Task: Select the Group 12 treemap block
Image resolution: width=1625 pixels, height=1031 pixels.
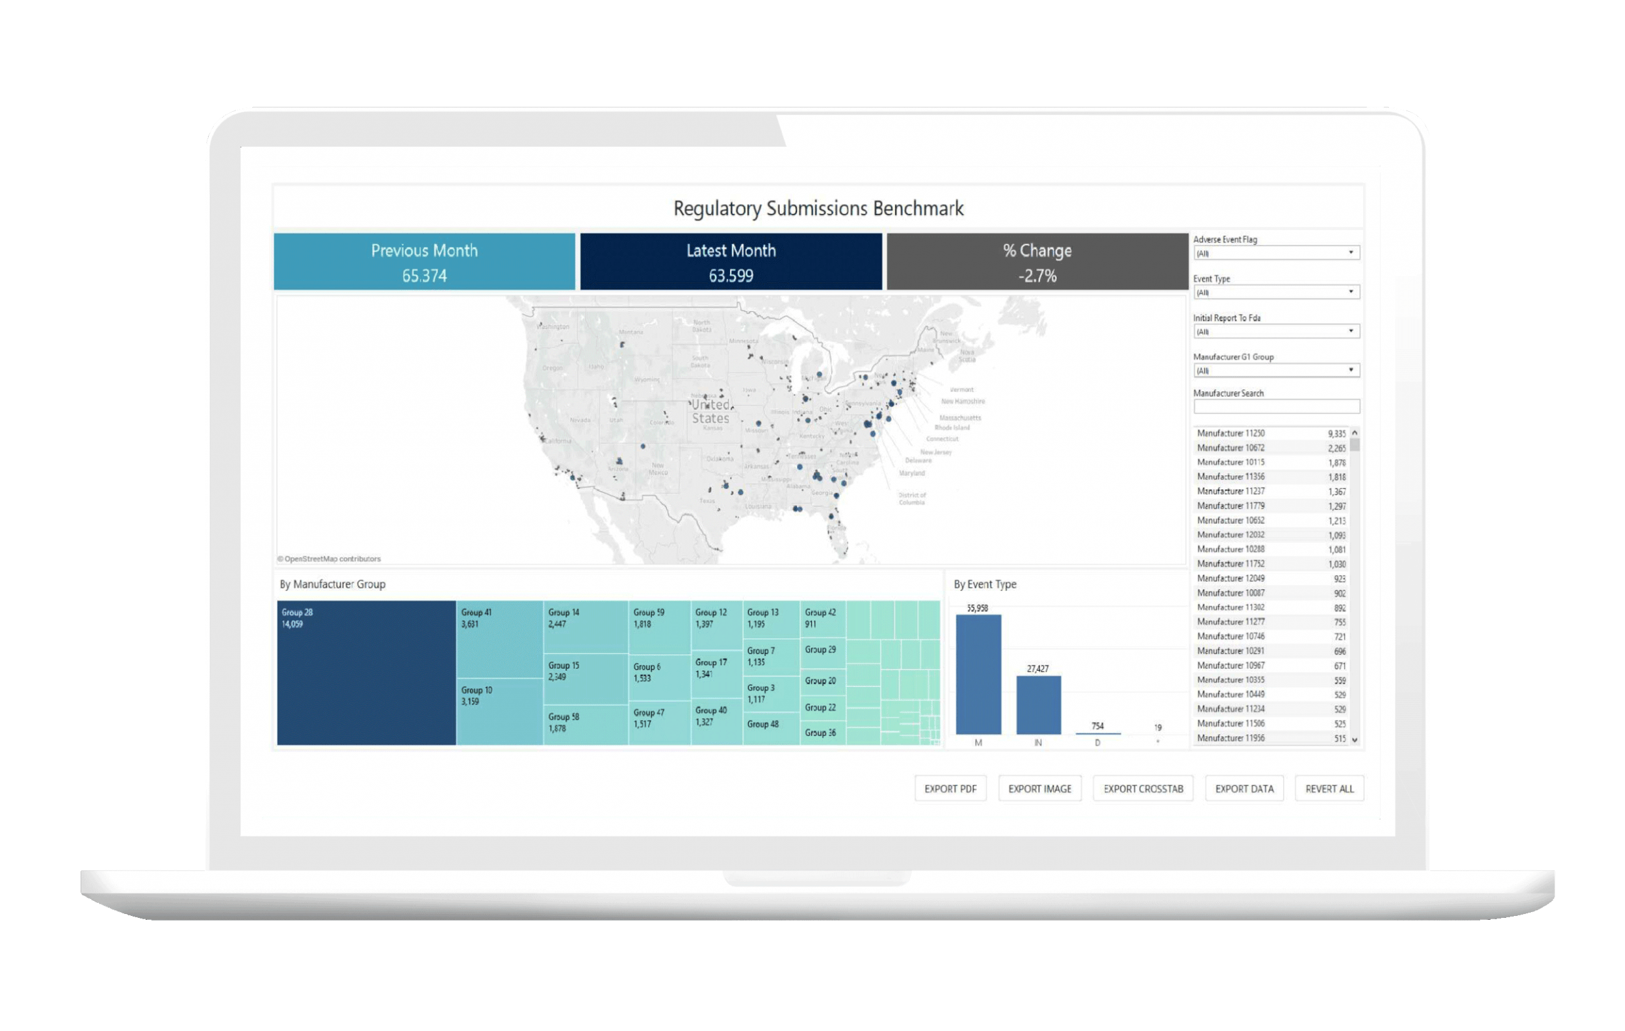Action: [x=717, y=625]
